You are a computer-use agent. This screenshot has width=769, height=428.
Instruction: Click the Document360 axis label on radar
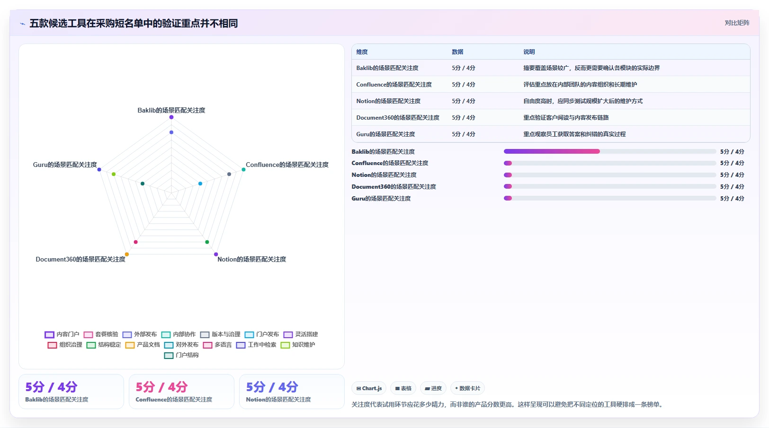80,259
